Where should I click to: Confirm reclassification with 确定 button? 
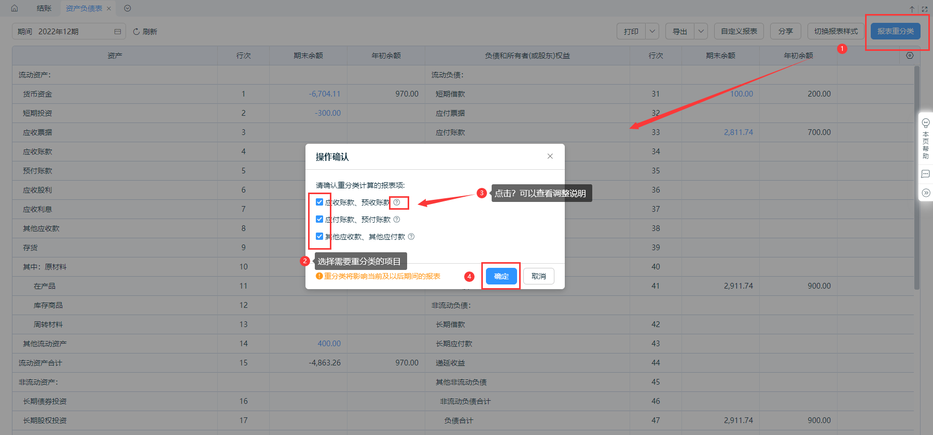pyautogui.click(x=502, y=276)
